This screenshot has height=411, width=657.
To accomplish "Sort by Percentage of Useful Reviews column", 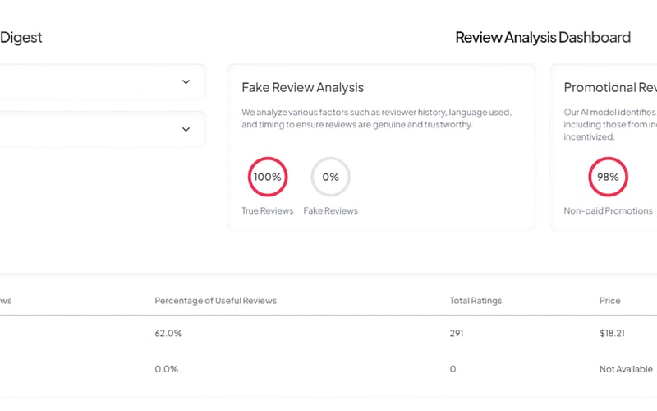I will click(x=215, y=301).
